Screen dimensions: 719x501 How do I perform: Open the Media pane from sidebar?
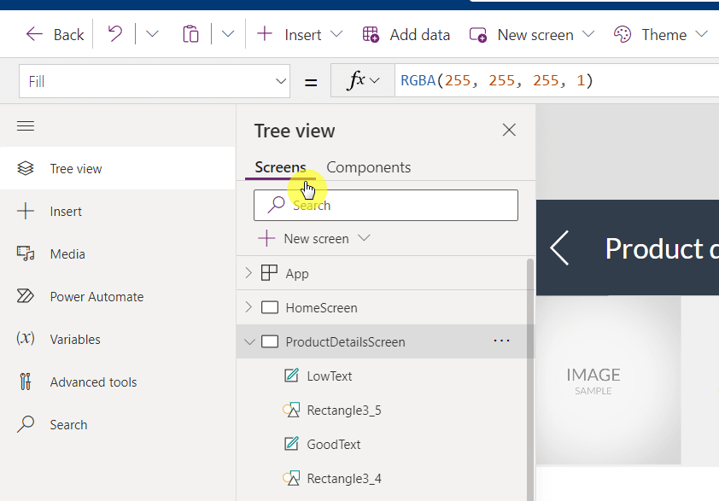(x=117, y=254)
